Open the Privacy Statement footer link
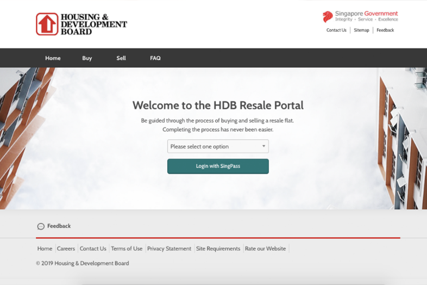This screenshot has height=285, width=427. (169, 249)
